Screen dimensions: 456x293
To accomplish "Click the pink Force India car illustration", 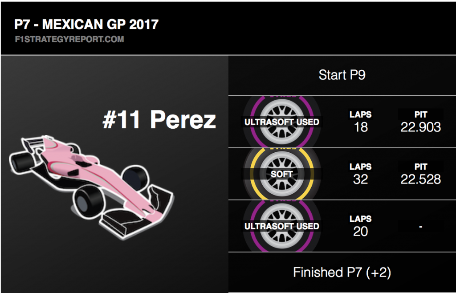I will (92, 187).
